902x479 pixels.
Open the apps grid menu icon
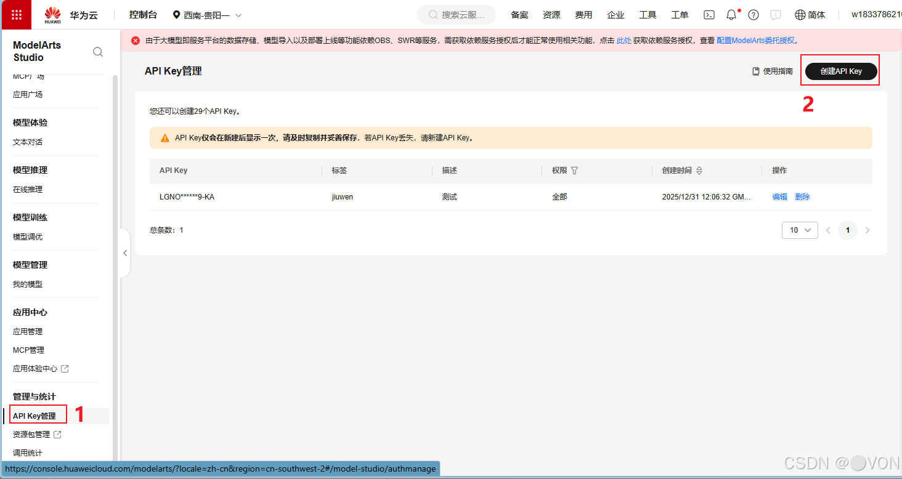pos(15,14)
